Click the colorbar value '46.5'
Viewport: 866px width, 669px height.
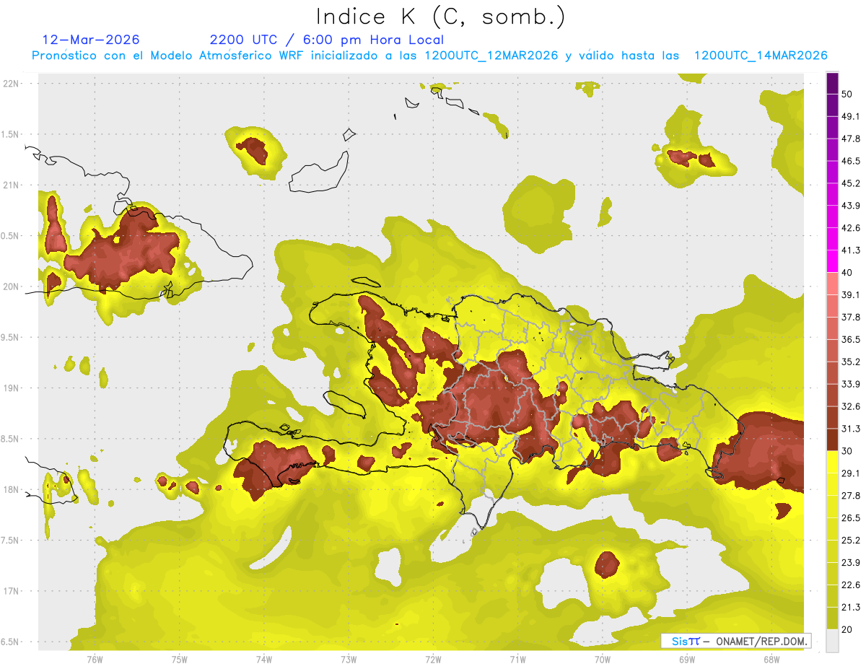point(850,161)
